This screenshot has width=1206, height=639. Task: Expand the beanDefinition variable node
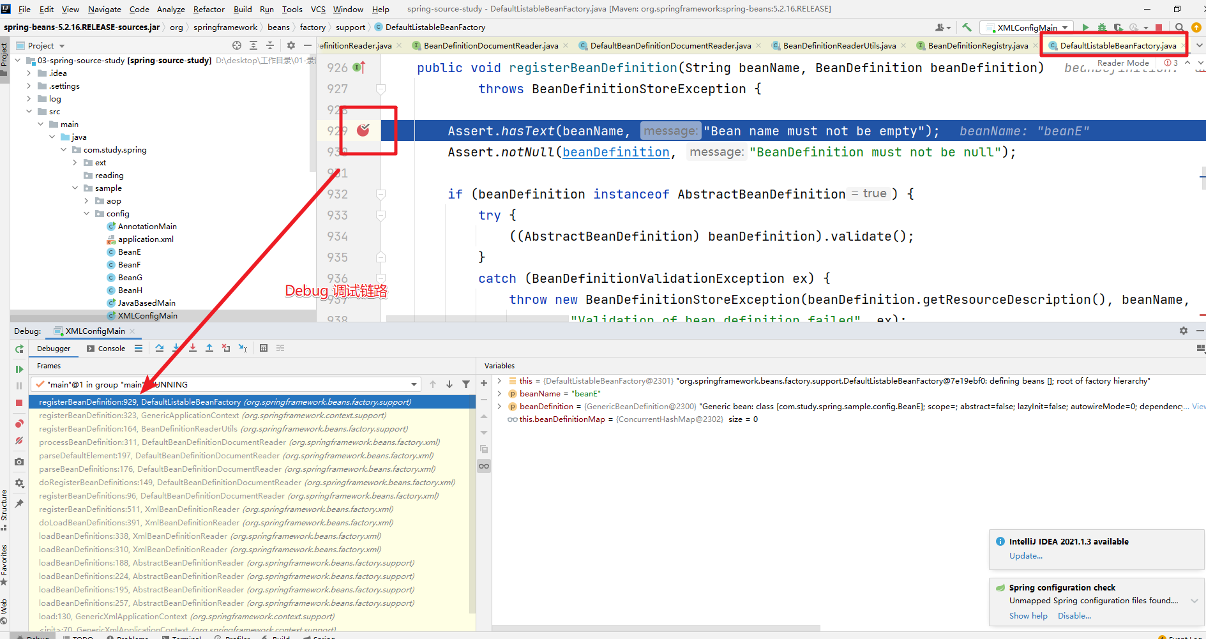click(x=499, y=406)
